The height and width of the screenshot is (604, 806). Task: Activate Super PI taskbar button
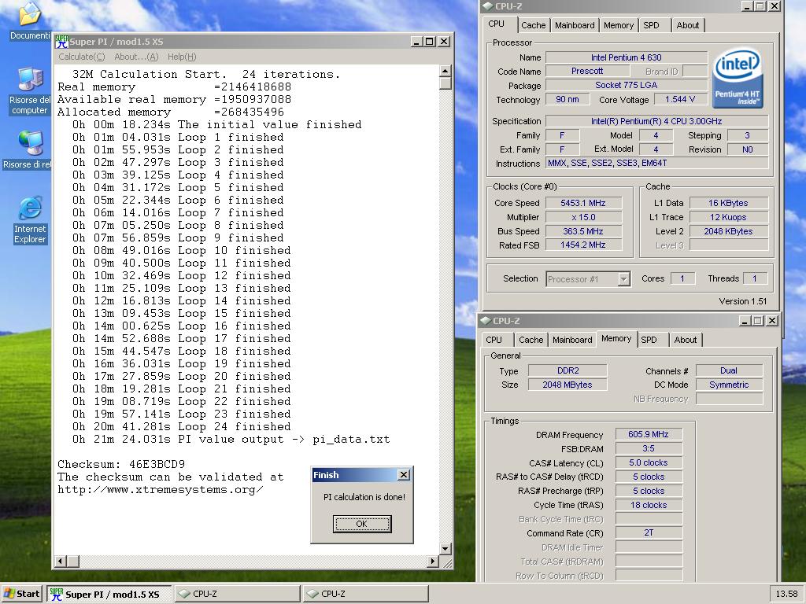(x=109, y=594)
